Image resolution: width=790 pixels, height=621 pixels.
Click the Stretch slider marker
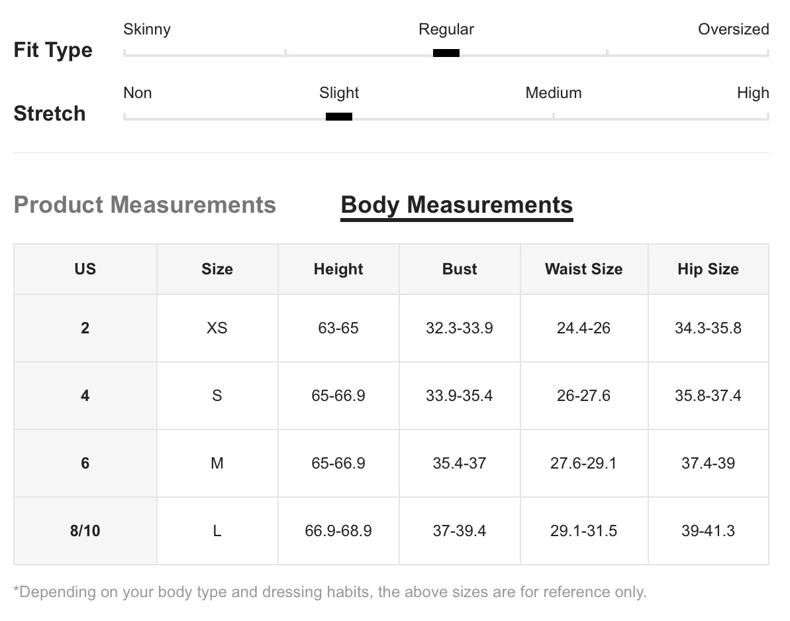tap(339, 117)
